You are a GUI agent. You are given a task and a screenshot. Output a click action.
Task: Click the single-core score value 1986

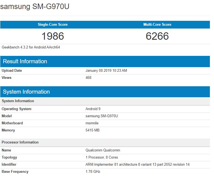[x=53, y=36]
